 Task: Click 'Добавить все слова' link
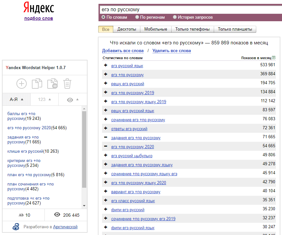123,51
